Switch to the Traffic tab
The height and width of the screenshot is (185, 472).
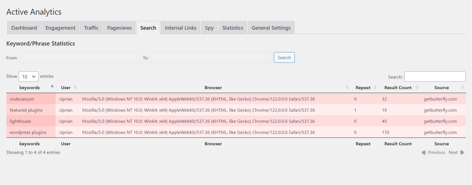click(x=91, y=28)
